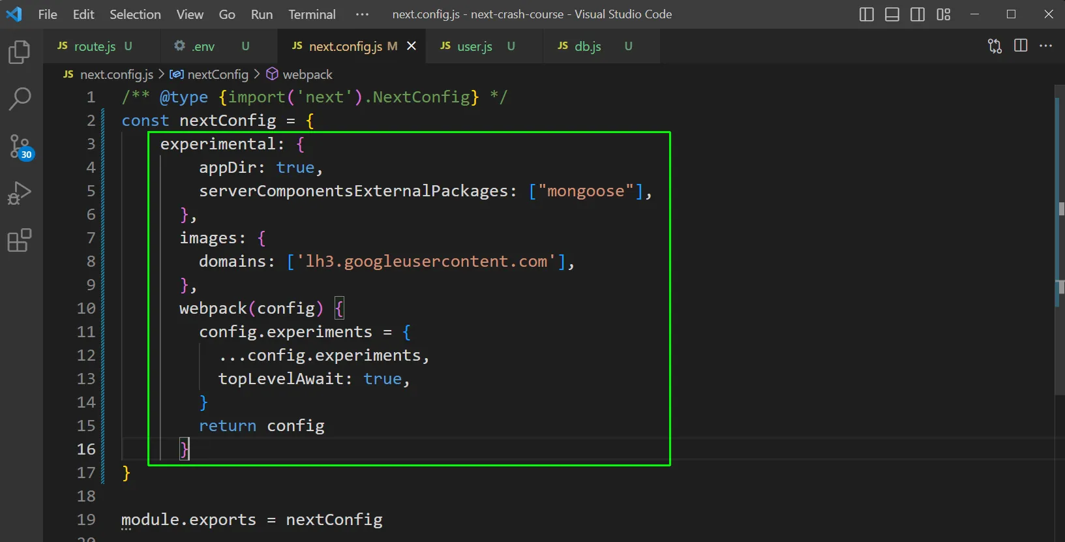Click line number 10 in gutter
This screenshot has width=1065, height=542.
tap(86, 309)
